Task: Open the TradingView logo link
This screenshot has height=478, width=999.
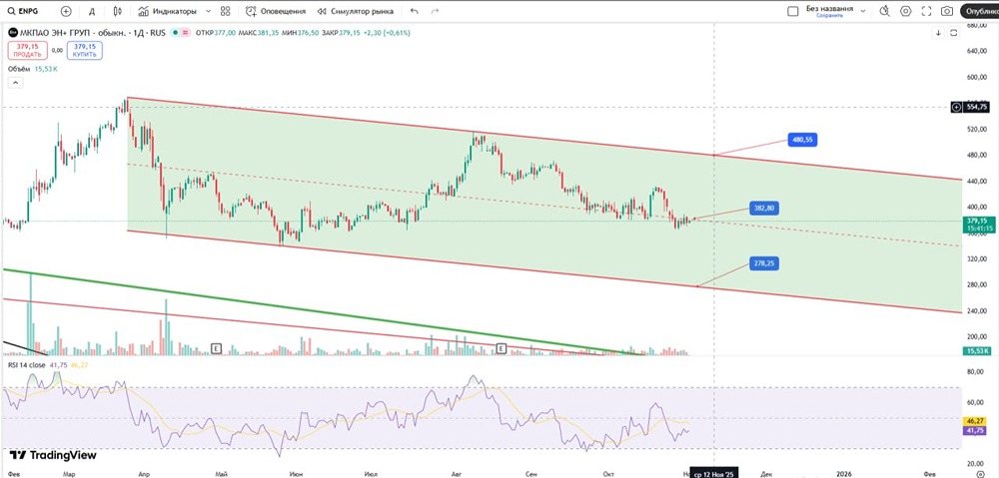Action: pyautogui.click(x=53, y=455)
